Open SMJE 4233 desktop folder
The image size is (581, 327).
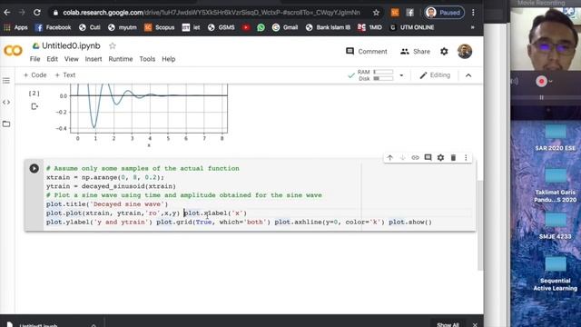click(x=555, y=226)
